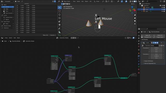Click the properties search field
The image size is (166, 93).
pyautogui.click(x=151, y=29)
